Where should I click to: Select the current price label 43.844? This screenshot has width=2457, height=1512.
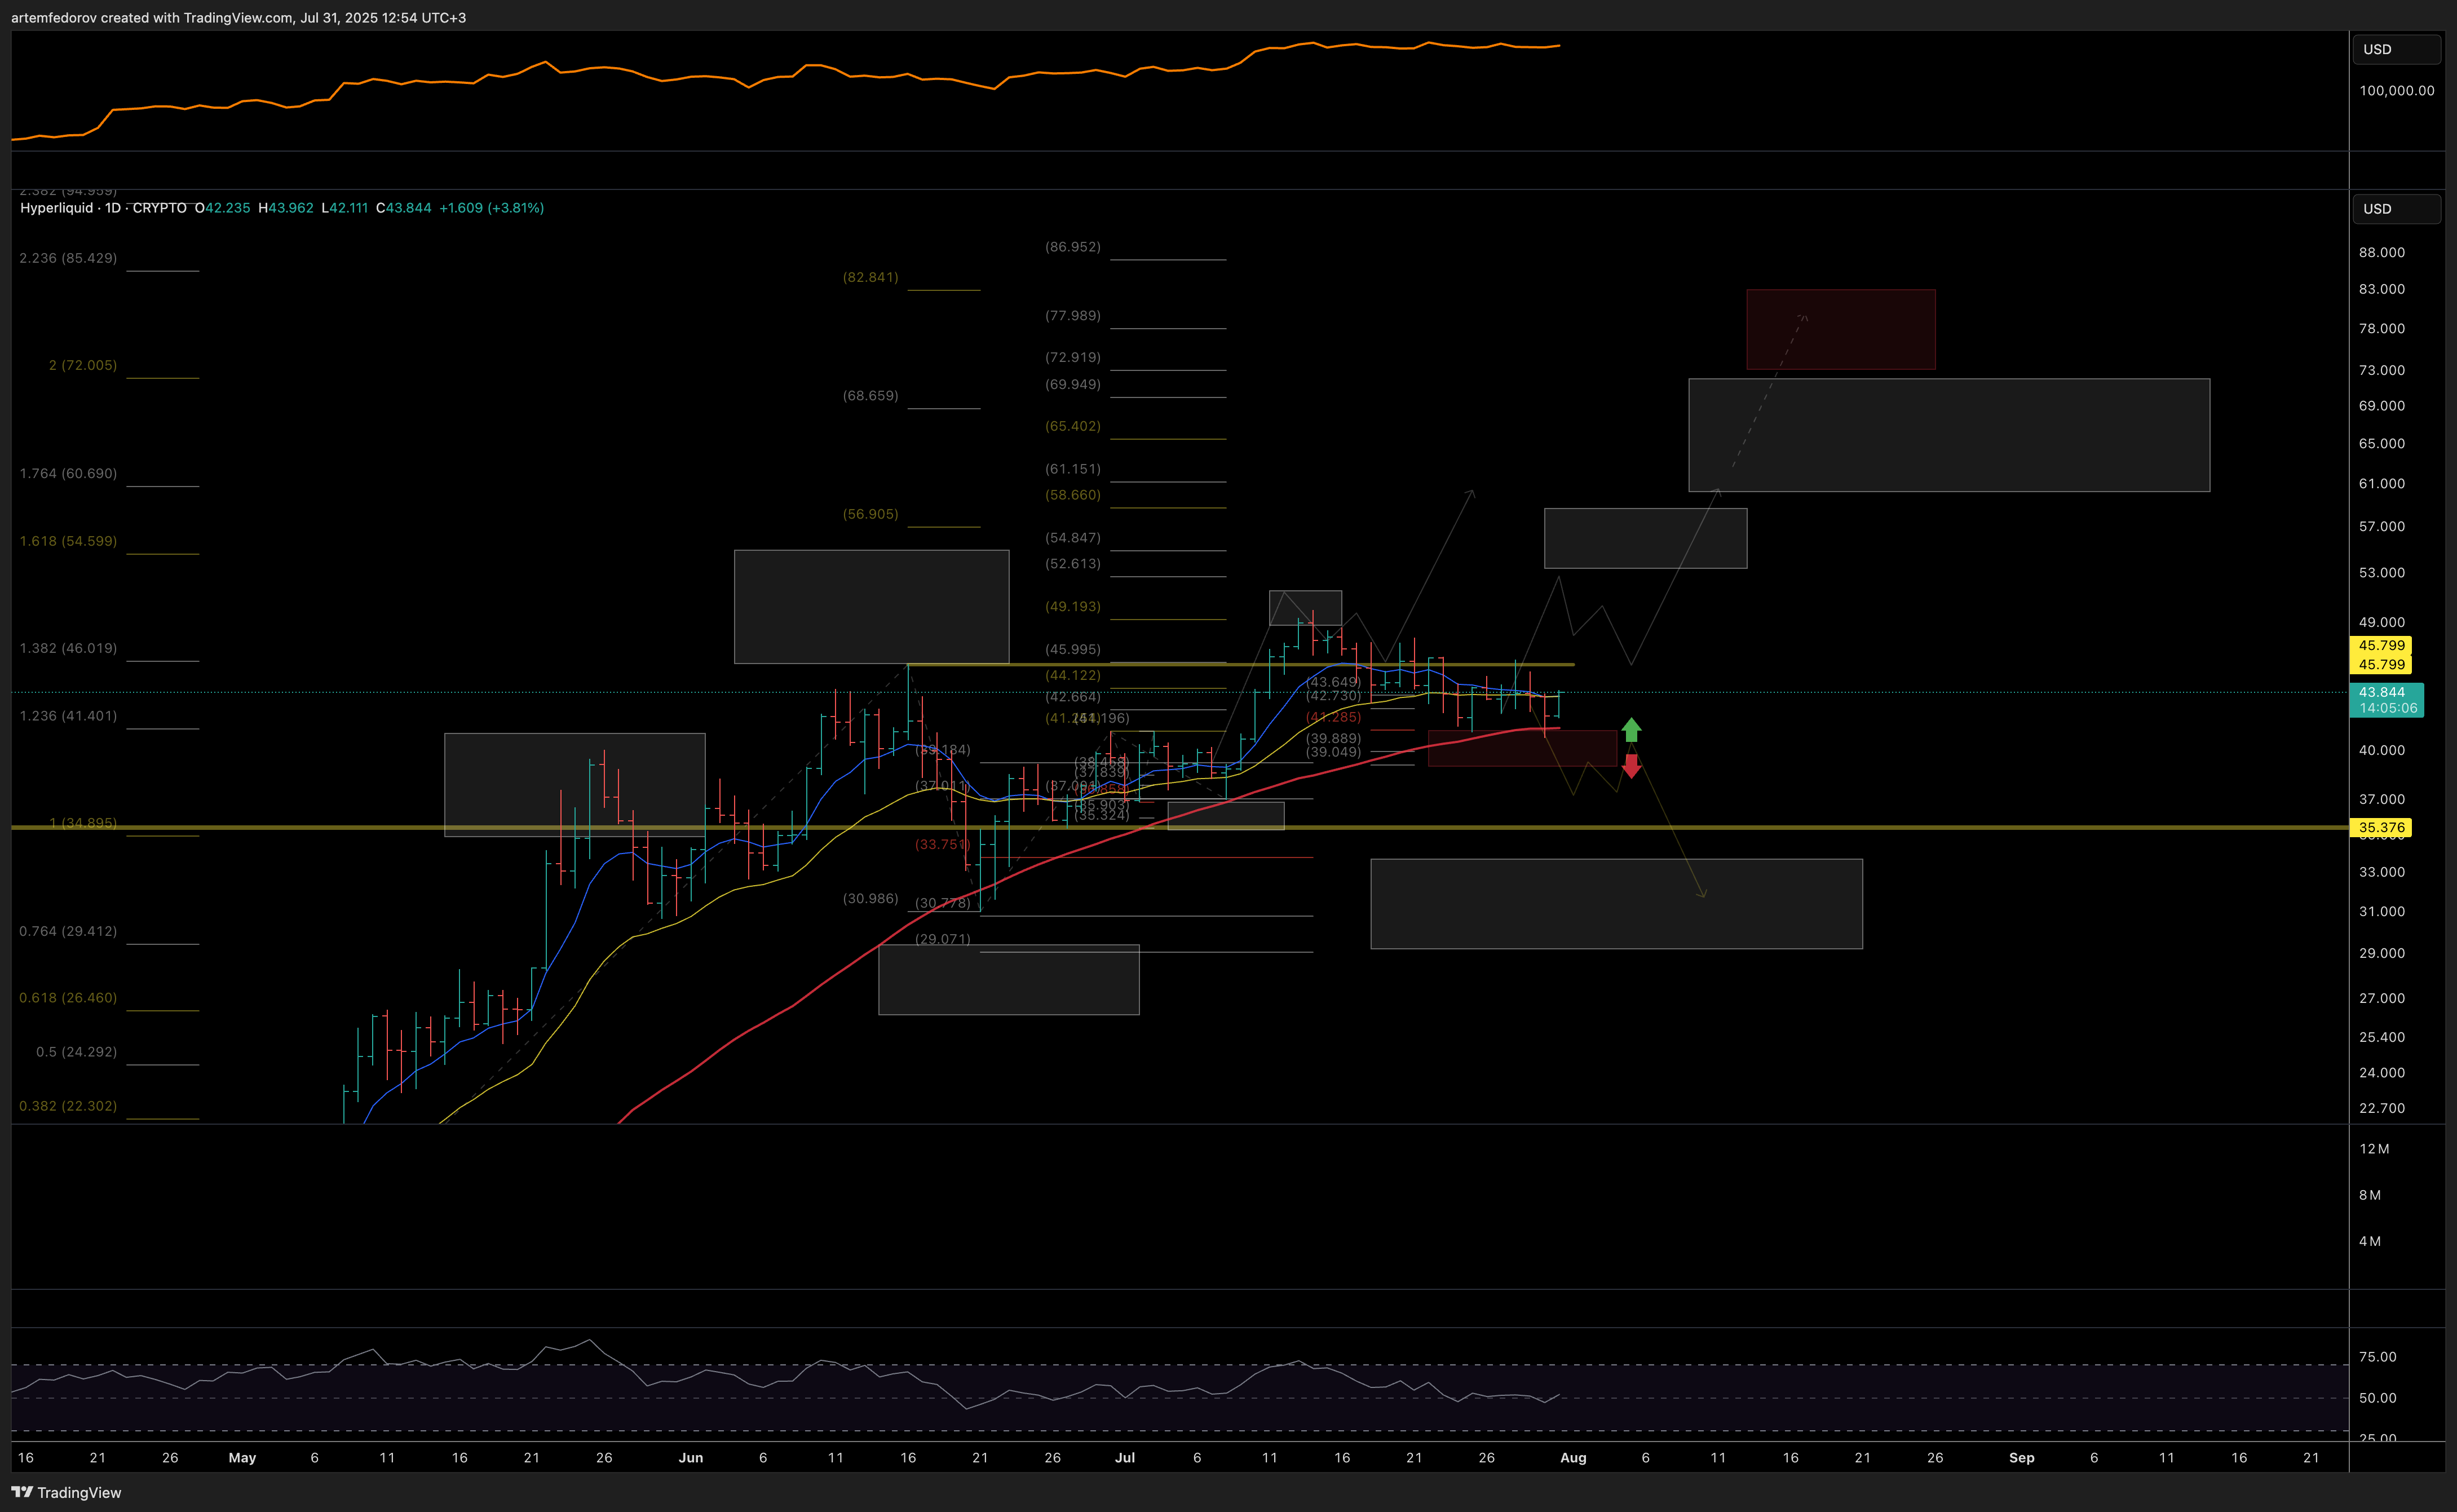(2382, 692)
